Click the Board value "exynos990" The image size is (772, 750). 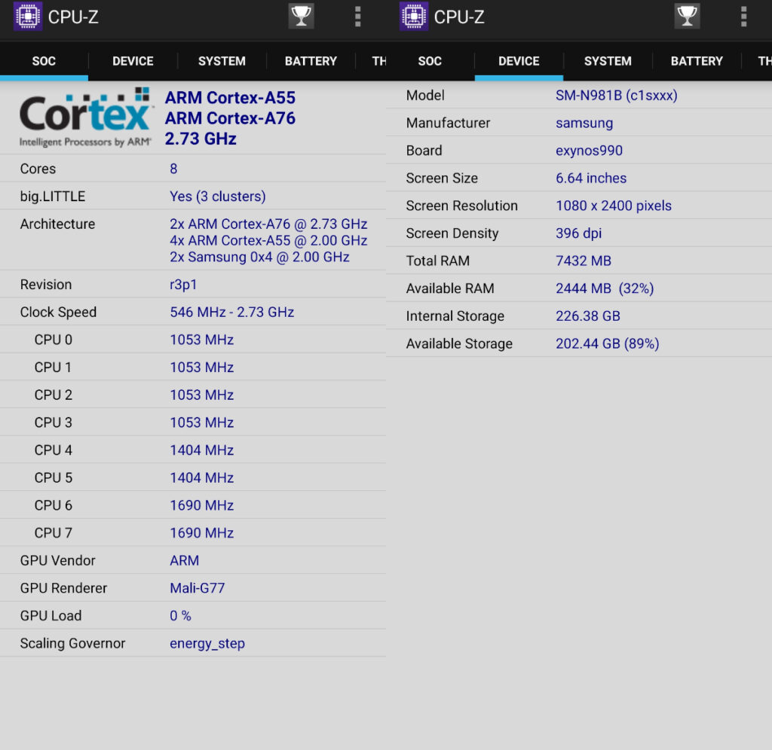coord(589,151)
